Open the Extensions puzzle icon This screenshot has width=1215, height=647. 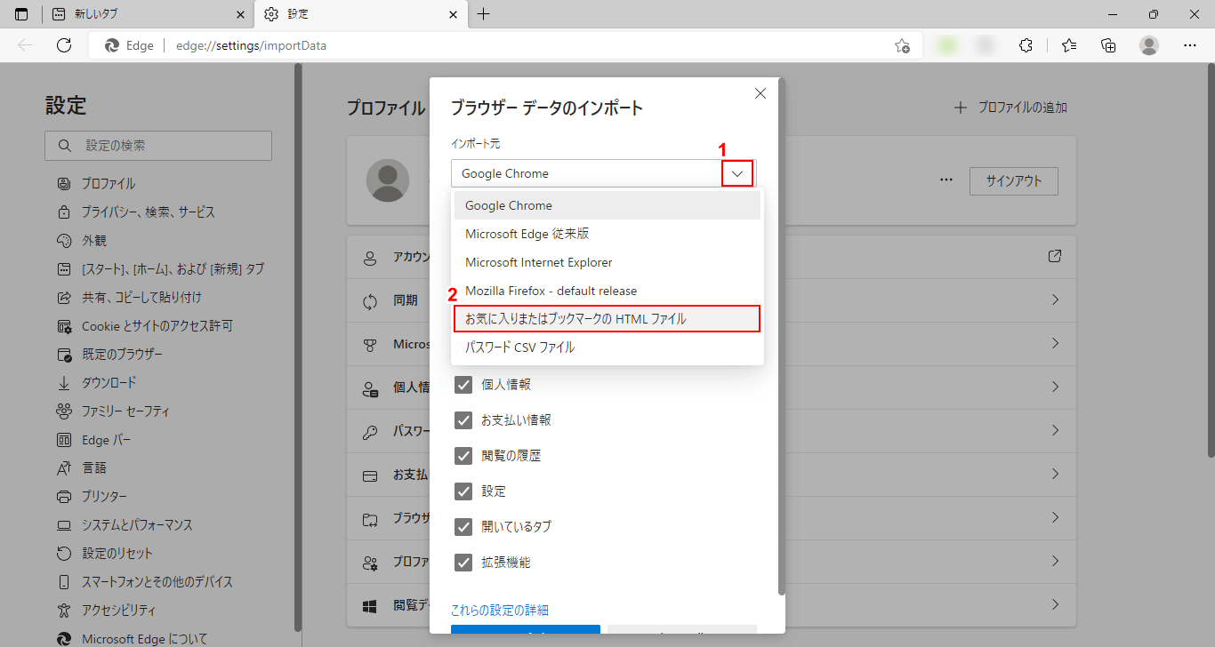[x=1026, y=45]
